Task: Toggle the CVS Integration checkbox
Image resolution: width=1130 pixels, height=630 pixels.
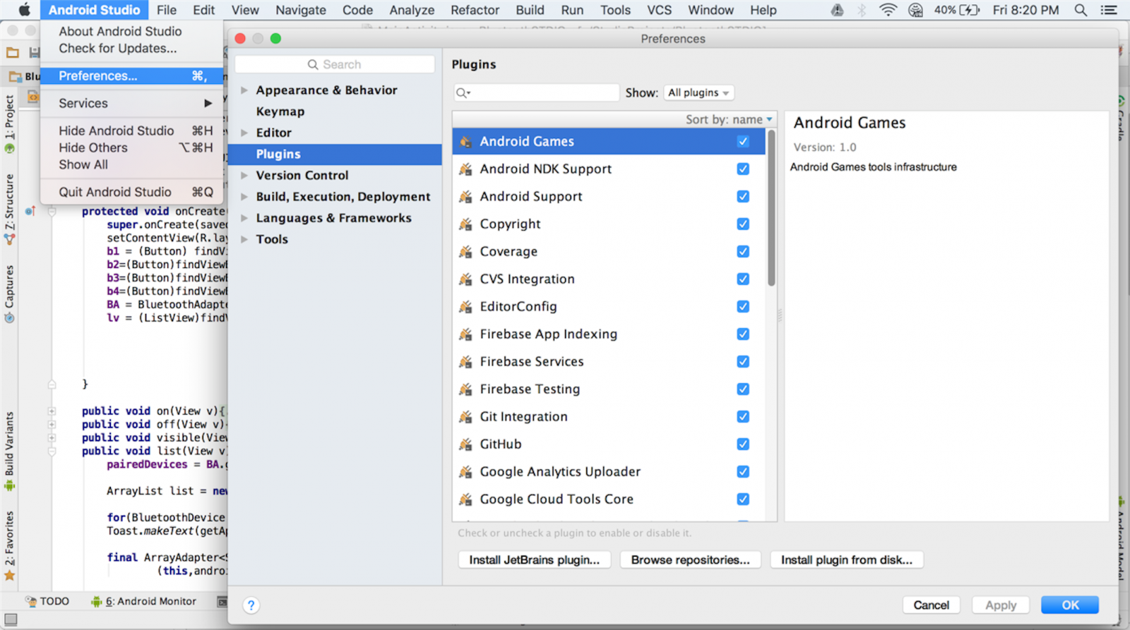Action: 743,279
